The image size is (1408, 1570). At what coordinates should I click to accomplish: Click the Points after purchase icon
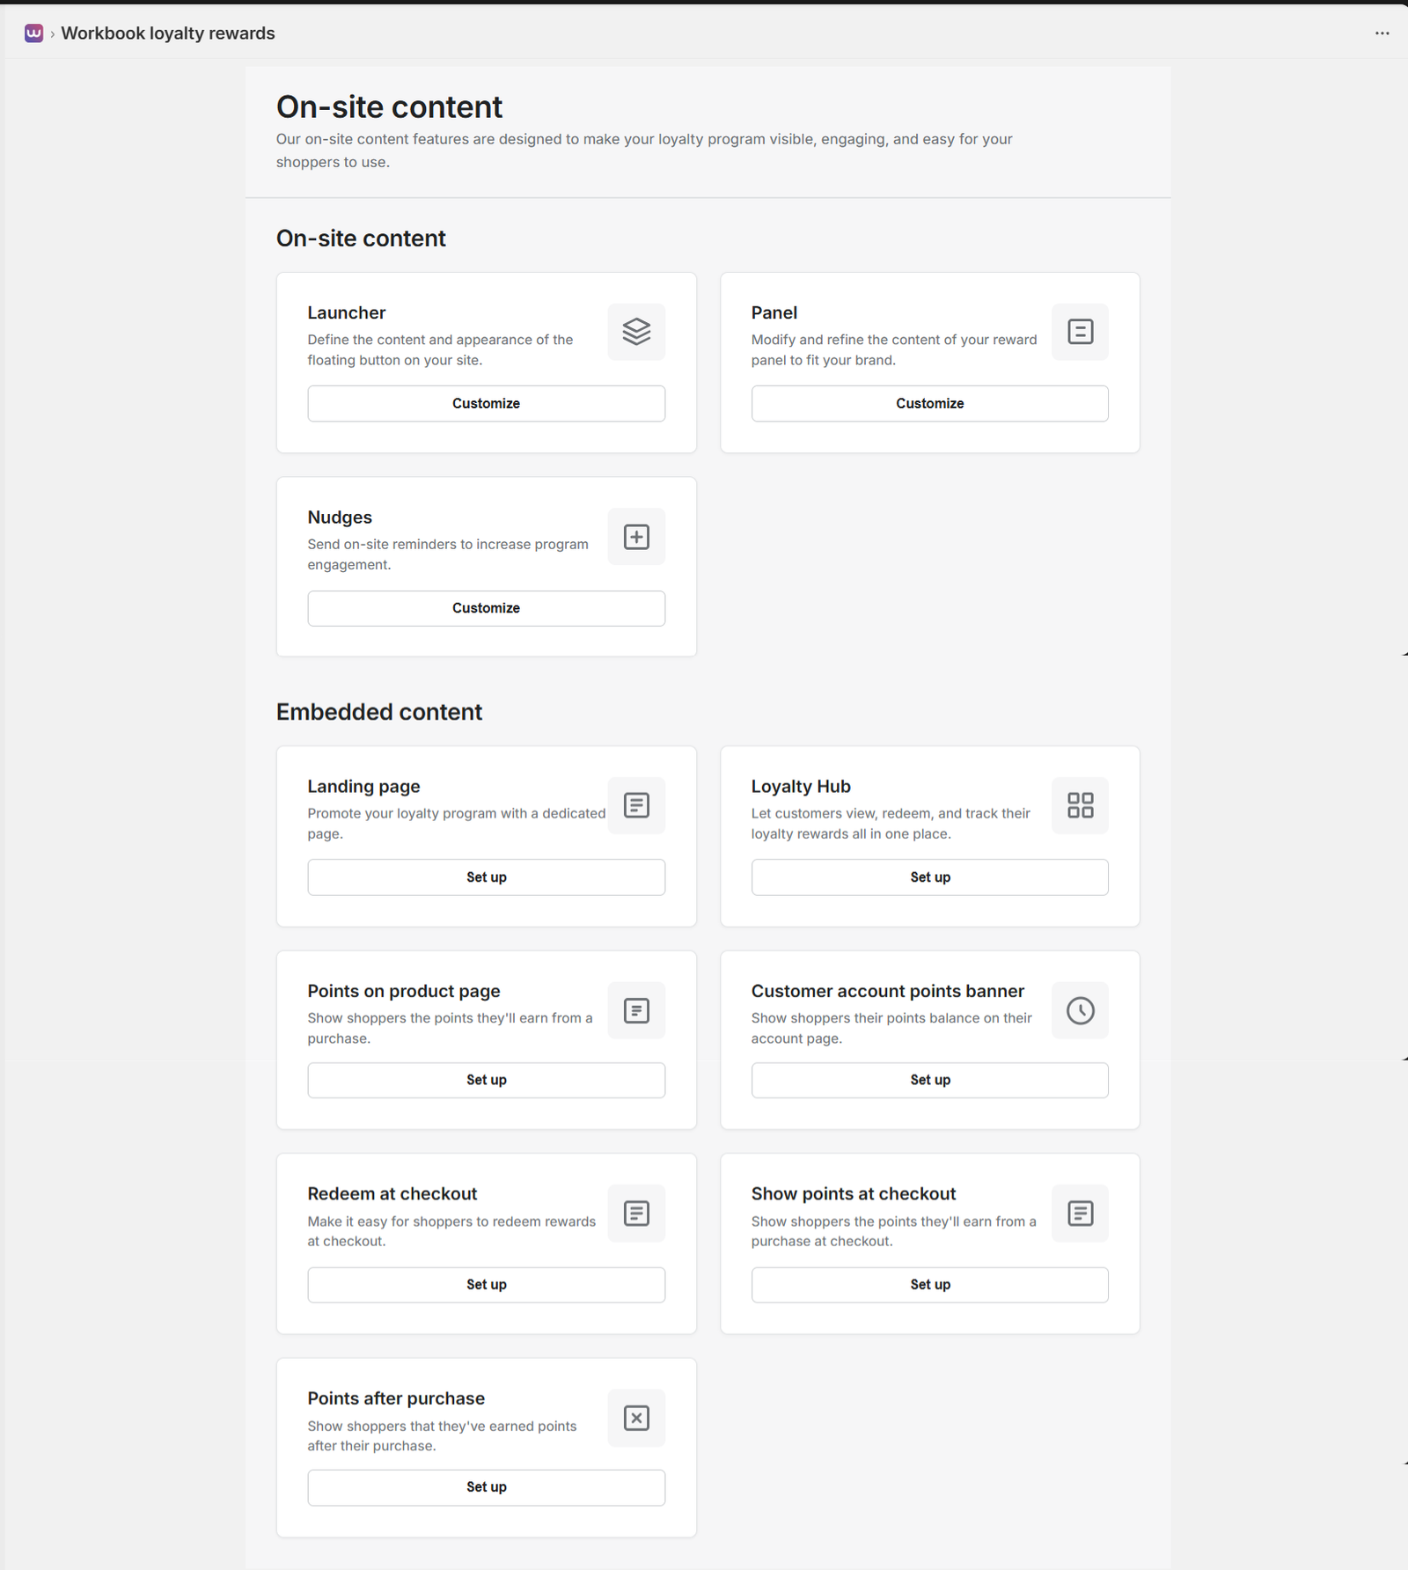point(635,1418)
